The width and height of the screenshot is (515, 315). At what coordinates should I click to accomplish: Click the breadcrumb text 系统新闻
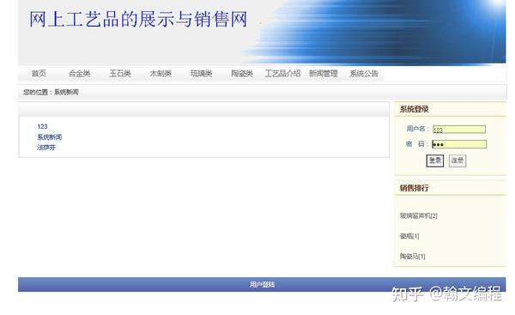(66, 93)
